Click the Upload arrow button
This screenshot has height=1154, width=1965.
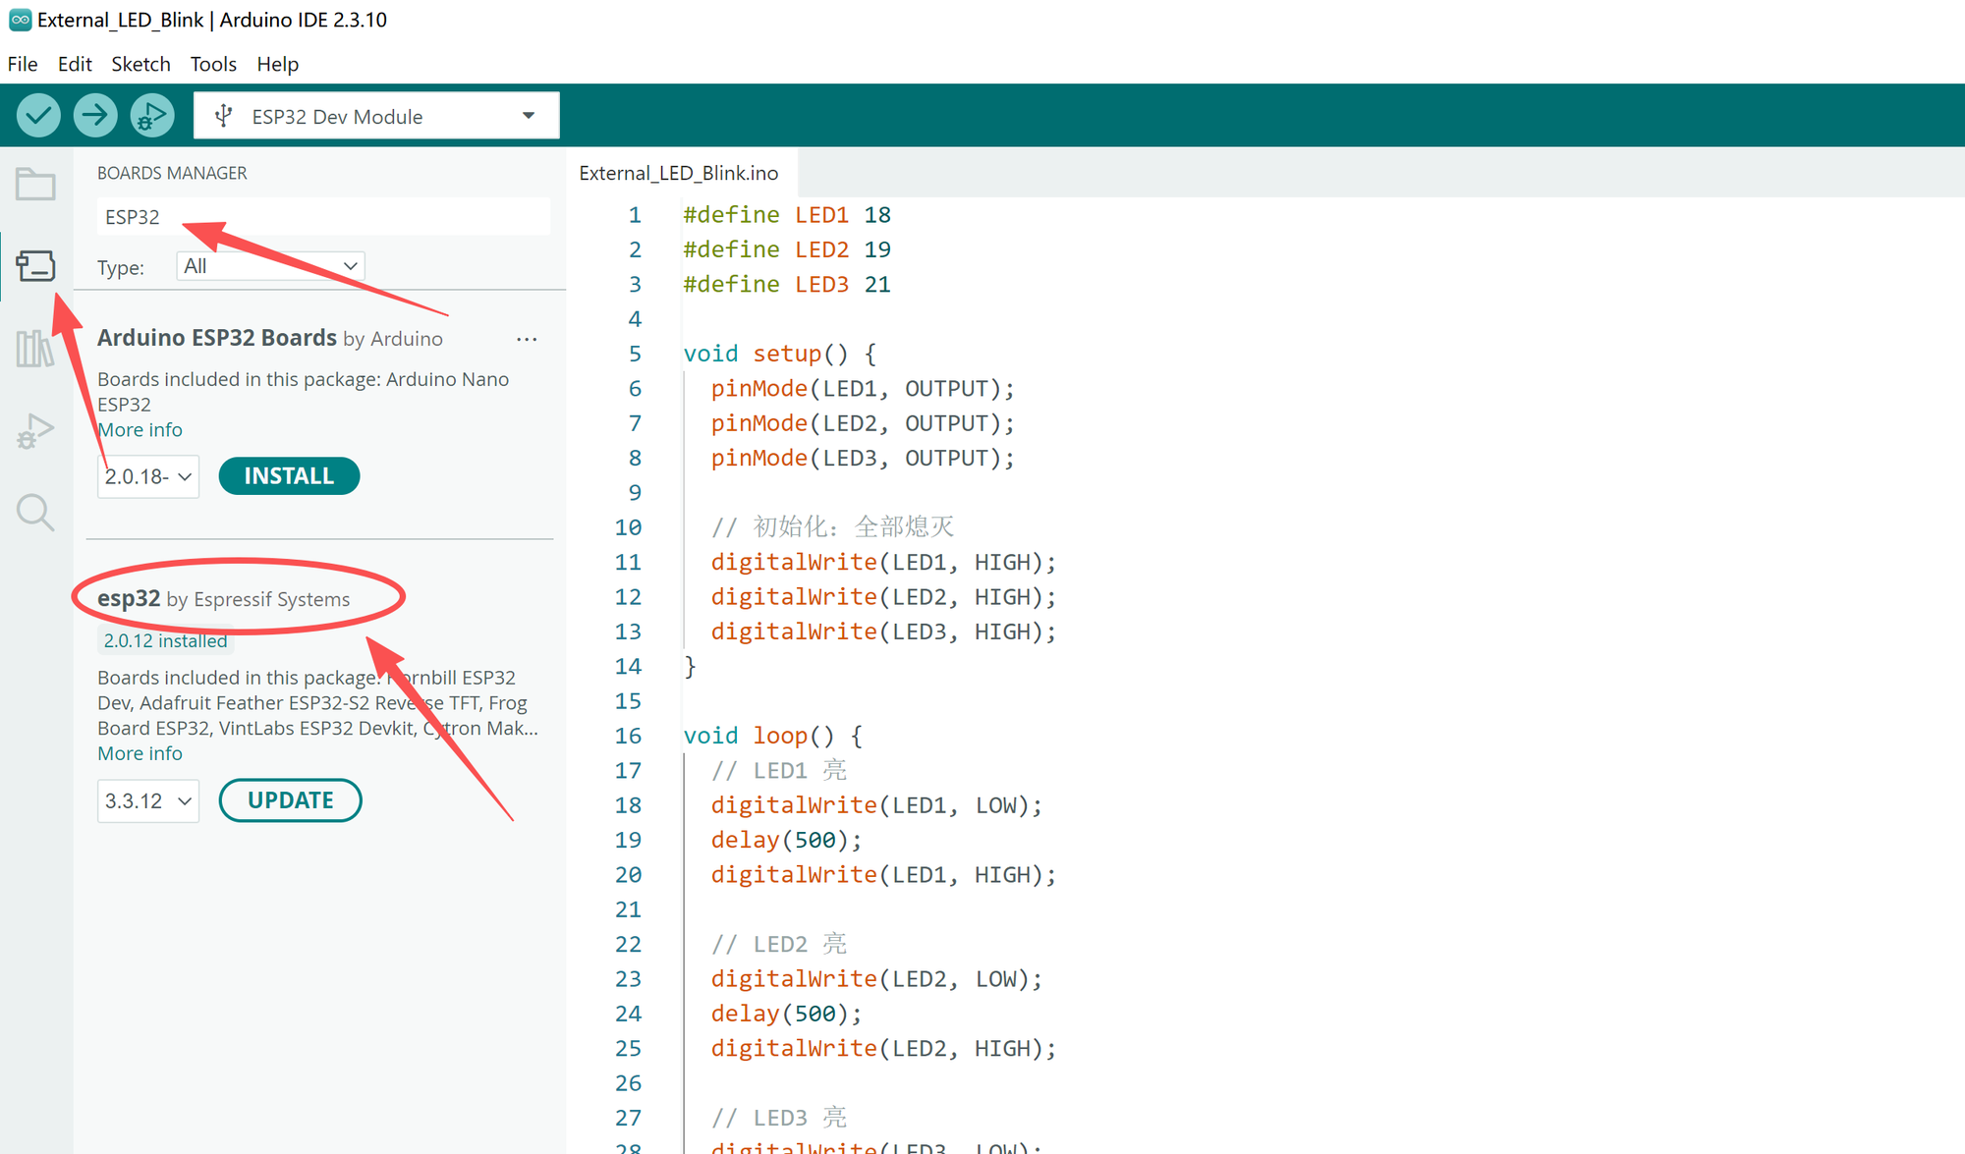coord(95,116)
